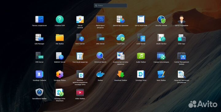Launch Текстовый редактор text editor
221x112 pixels.
80,56
